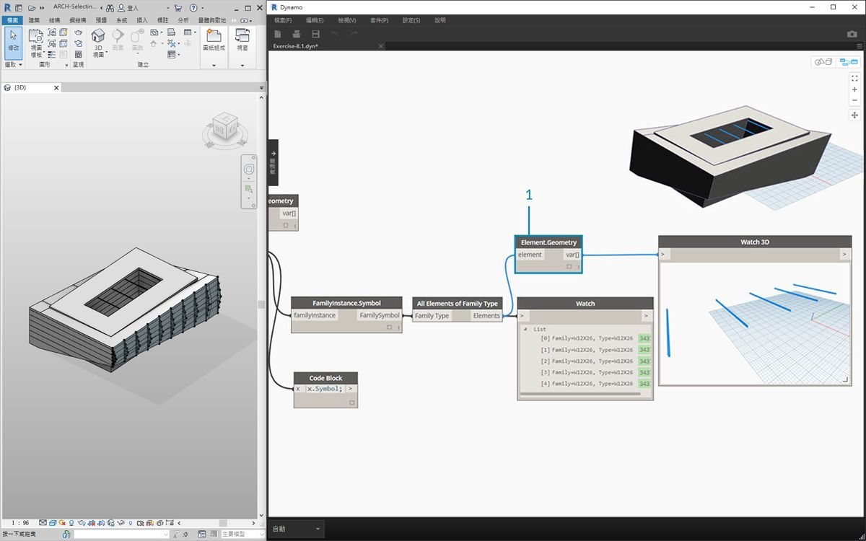Image resolution: width=866 pixels, height=541 pixels.
Task: Open Dynamo Help (說明) menu
Action: coord(440,20)
